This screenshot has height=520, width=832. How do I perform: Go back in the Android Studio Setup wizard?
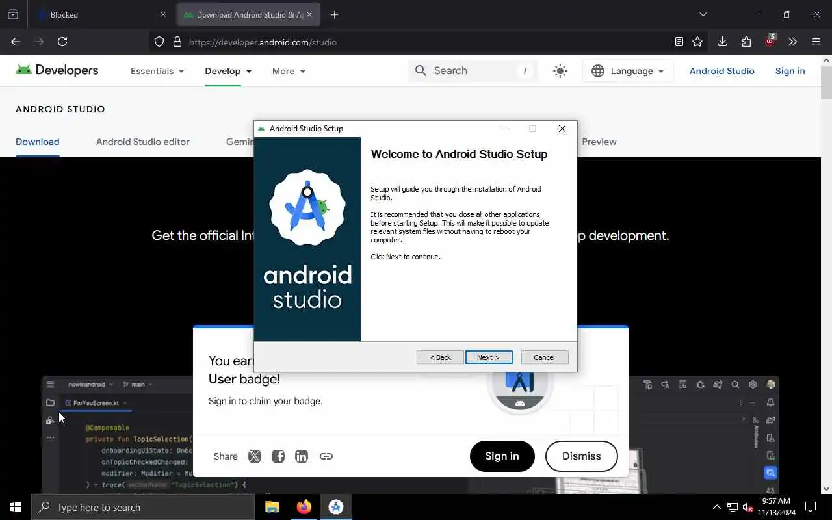[440, 357]
